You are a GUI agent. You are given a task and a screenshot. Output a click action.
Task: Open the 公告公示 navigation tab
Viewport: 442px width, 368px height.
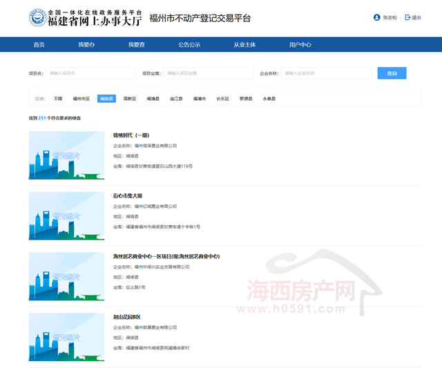(189, 44)
